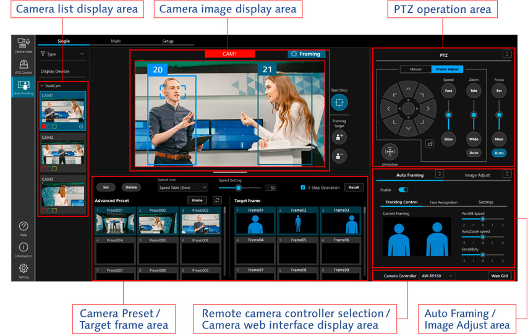Screen dimensions: 528x334
Task: Switch to the Multi tab
Action: pyautogui.click(x=116, y=41)
